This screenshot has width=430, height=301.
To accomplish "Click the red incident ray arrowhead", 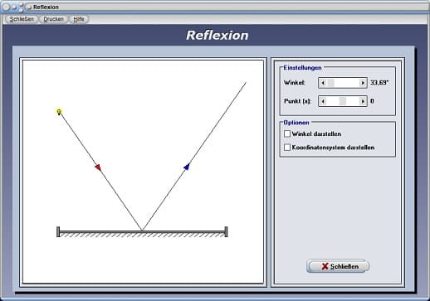I will pos(98,167).
